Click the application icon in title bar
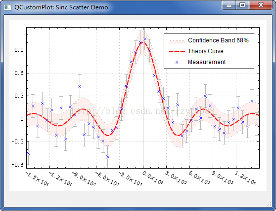This screenshot has width=276, height=211. tap(7, 7)
